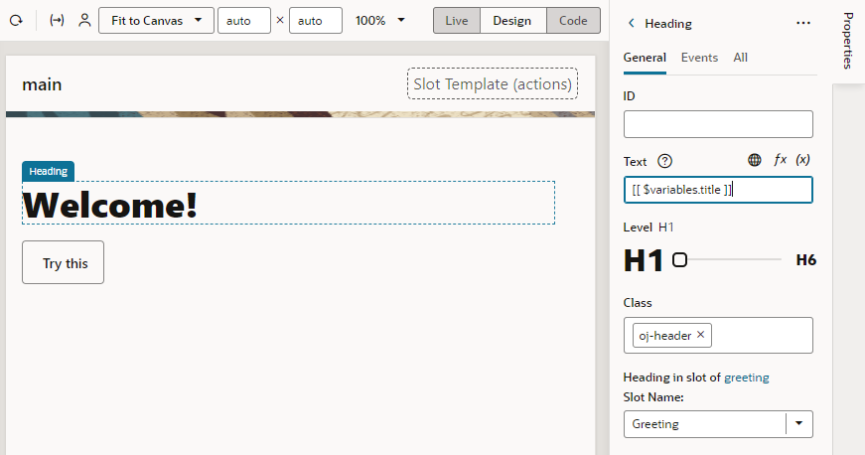Open the Slot Name Greeting dropdown arrow
This screenshot has height=455, width=865.
798,423
